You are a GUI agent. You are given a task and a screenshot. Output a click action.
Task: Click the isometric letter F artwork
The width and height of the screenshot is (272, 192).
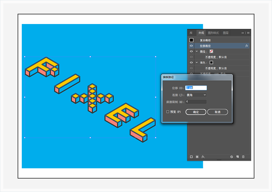point(42,67)
